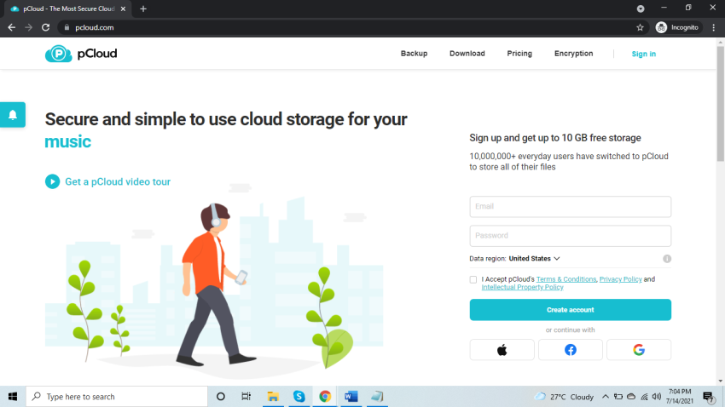Viewport: 725px width, 407px height.
Task: Continue with Google sign-up
Action: [639, 350]
